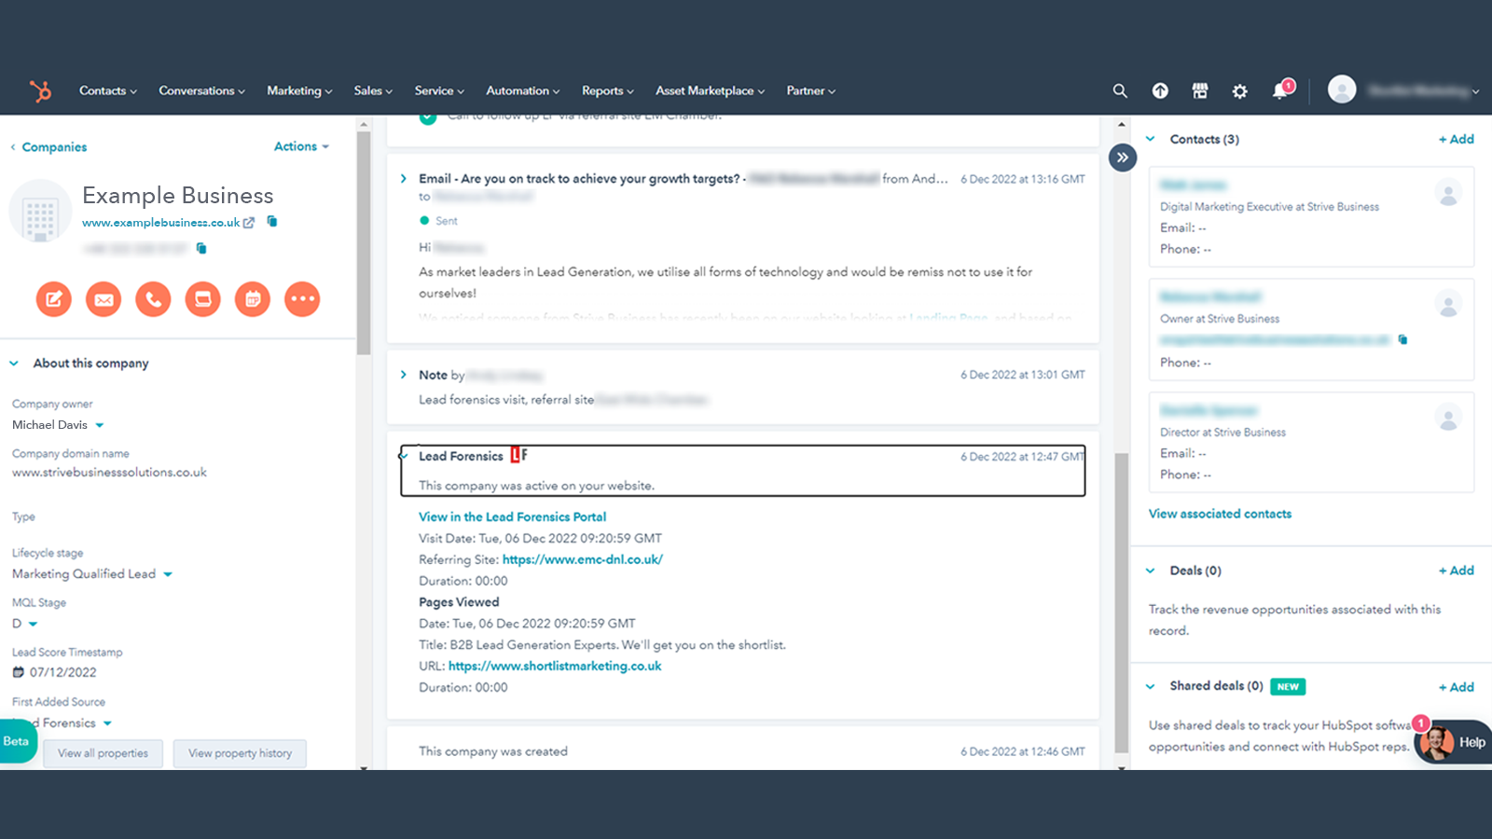Open View in the Lead Forensics Portal link

(511, 516)
